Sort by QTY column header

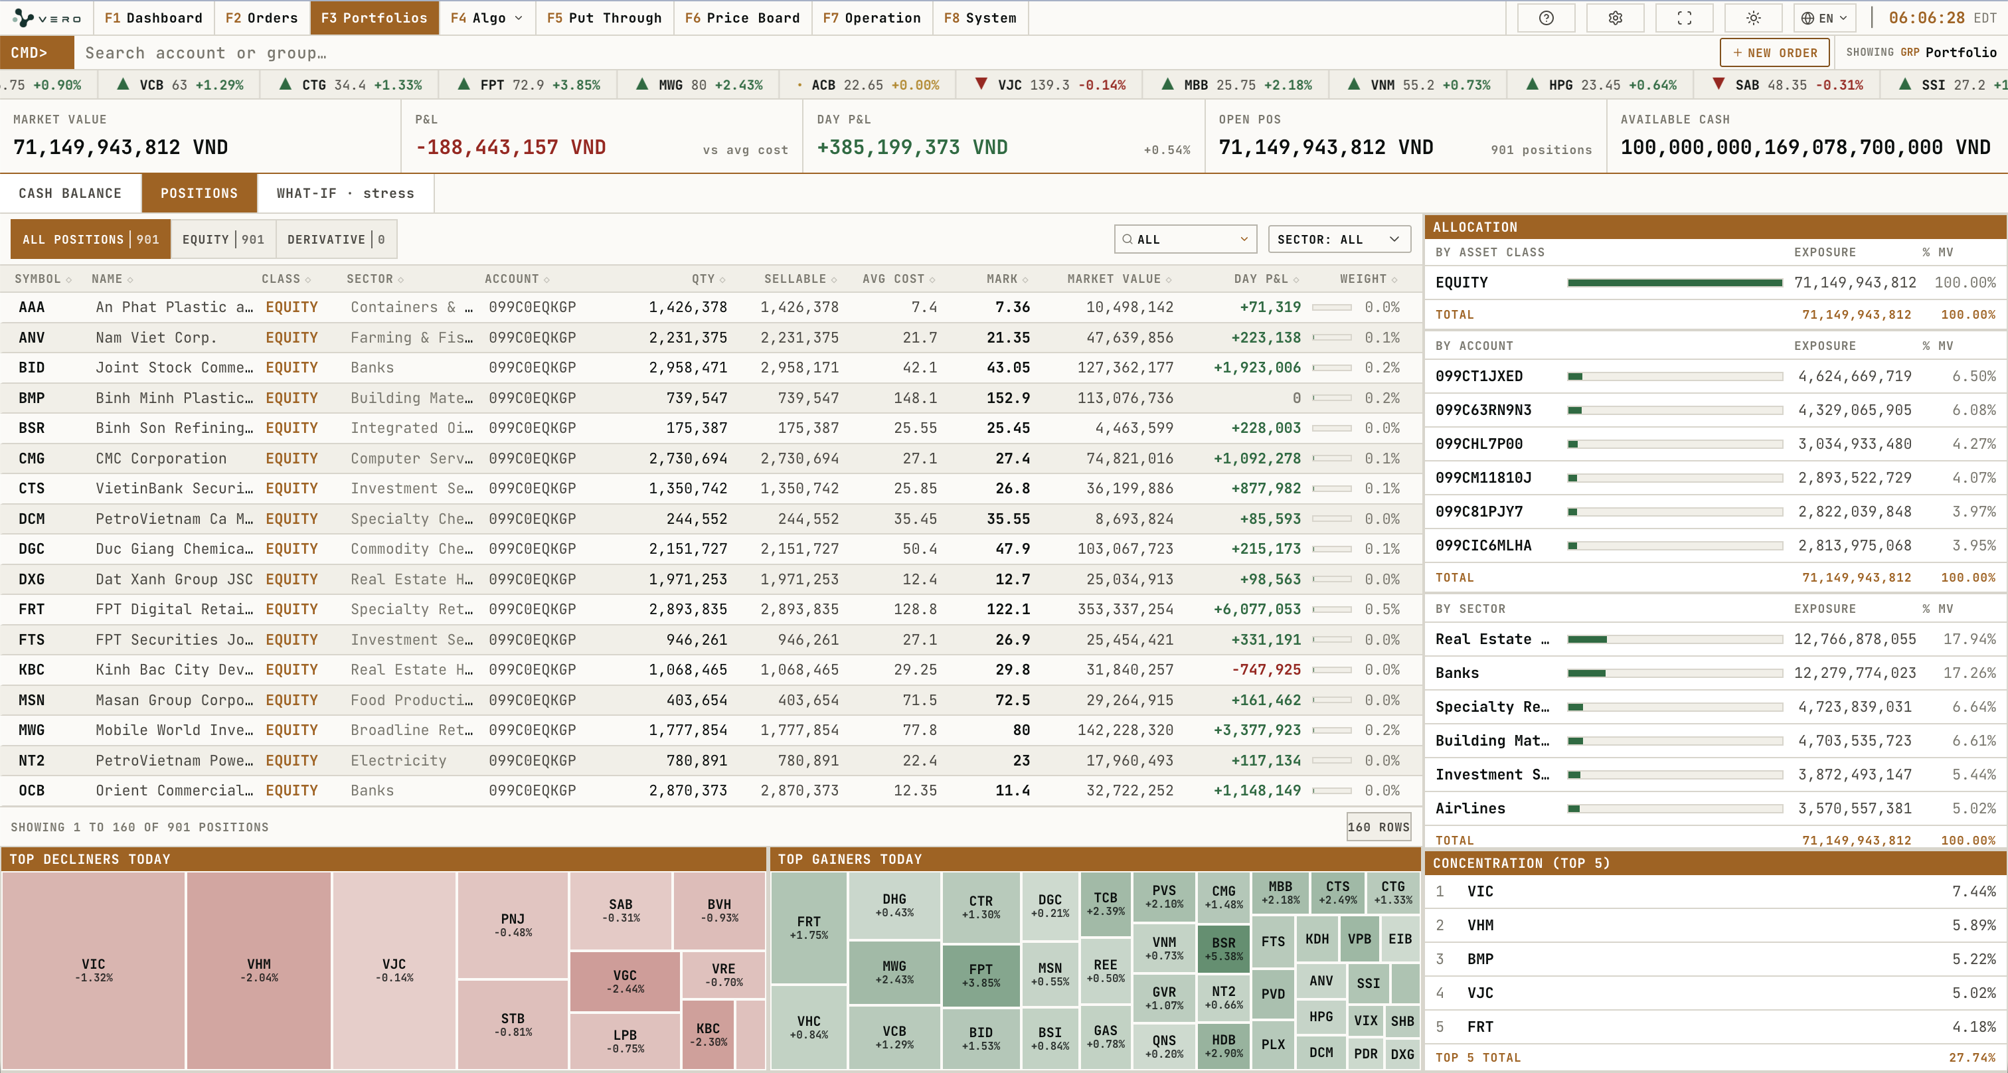[x=708, y=279]
